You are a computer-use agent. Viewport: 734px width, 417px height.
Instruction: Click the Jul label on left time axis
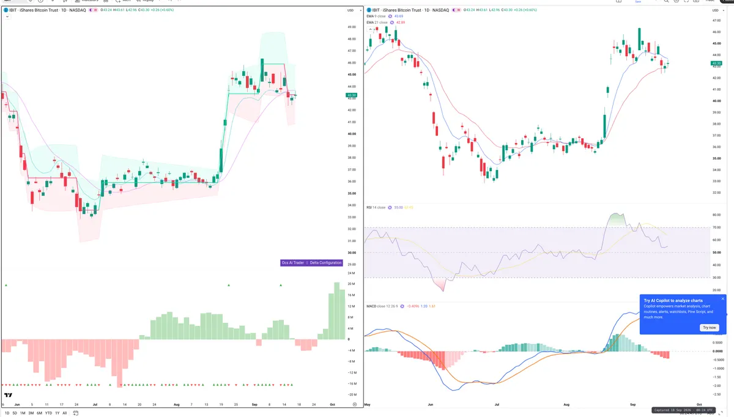[x=95, y=404]
